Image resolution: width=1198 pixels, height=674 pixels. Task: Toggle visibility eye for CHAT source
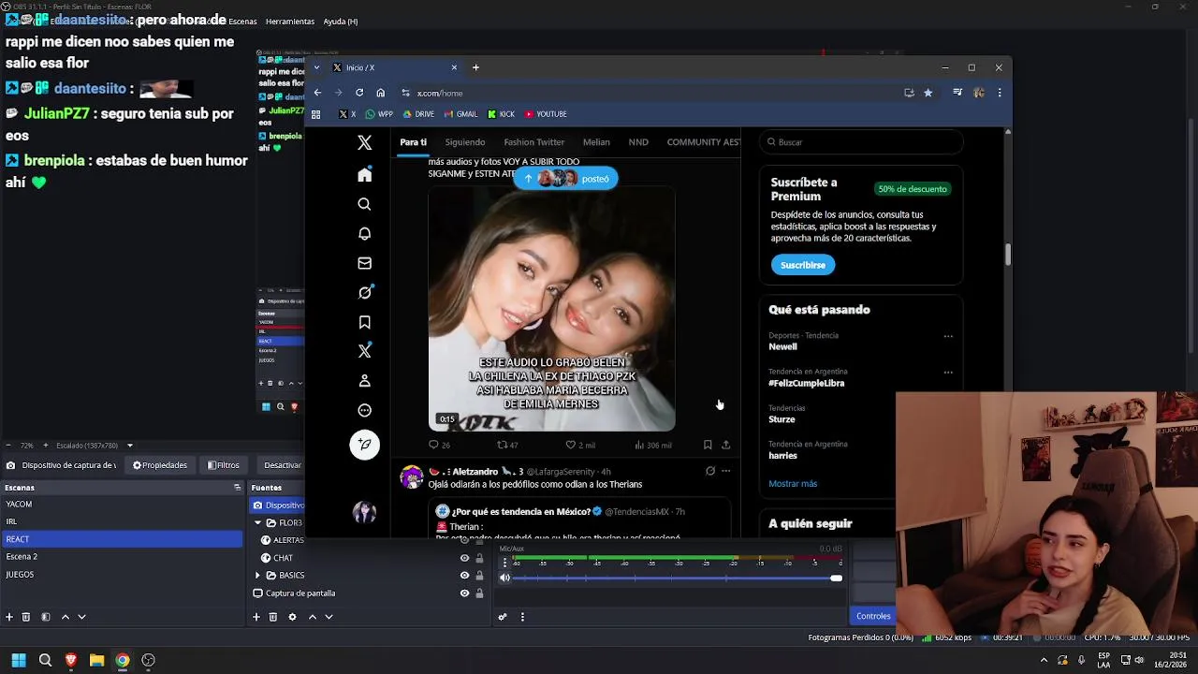click(464, 558)
